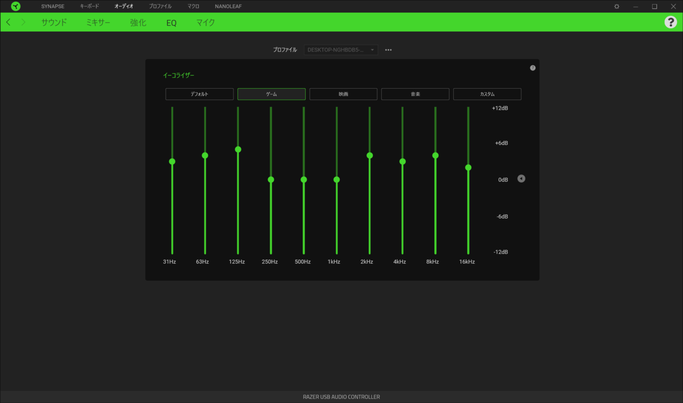
Task: Choose the カスタム preset button
Action: click(x=487, y=94)
